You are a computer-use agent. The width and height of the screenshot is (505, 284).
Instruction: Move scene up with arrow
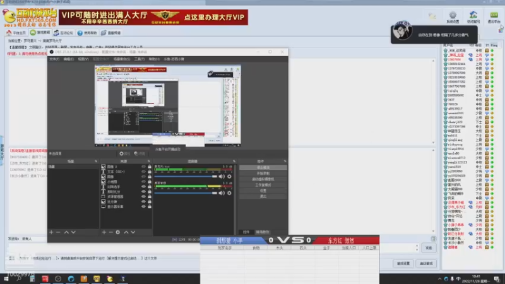(x=66, y=232)
